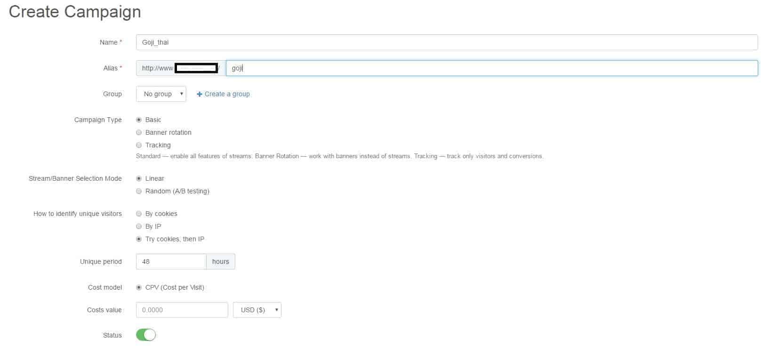Click the Unique period field showing 48
This screenshot has width=761, height=346.
171,261
